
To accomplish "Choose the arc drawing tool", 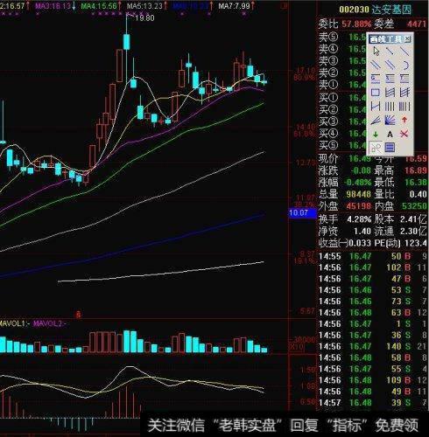I will (x=404, y=65).
